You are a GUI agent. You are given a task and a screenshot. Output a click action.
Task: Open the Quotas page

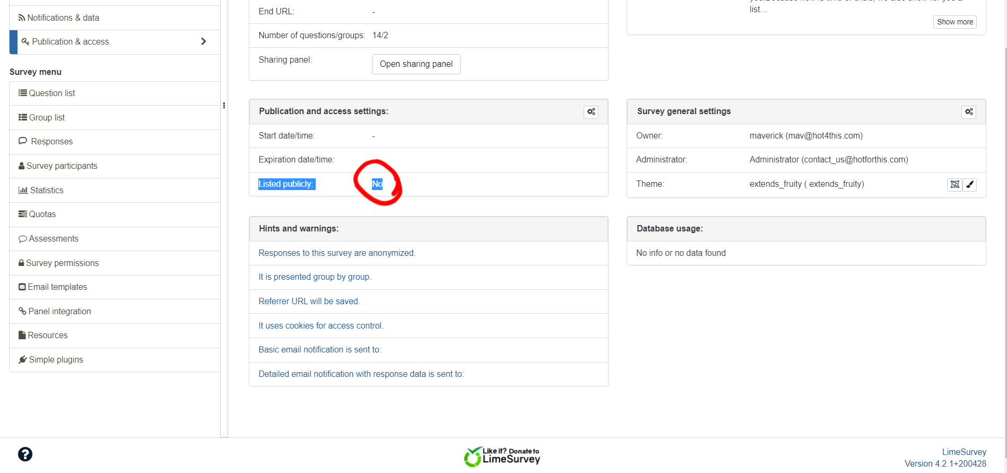click(115, 214)
